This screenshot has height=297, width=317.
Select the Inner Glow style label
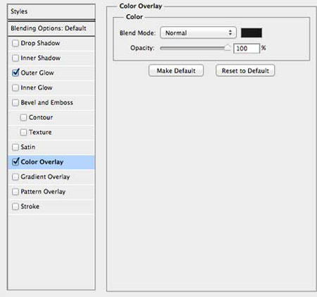point(37,87)
